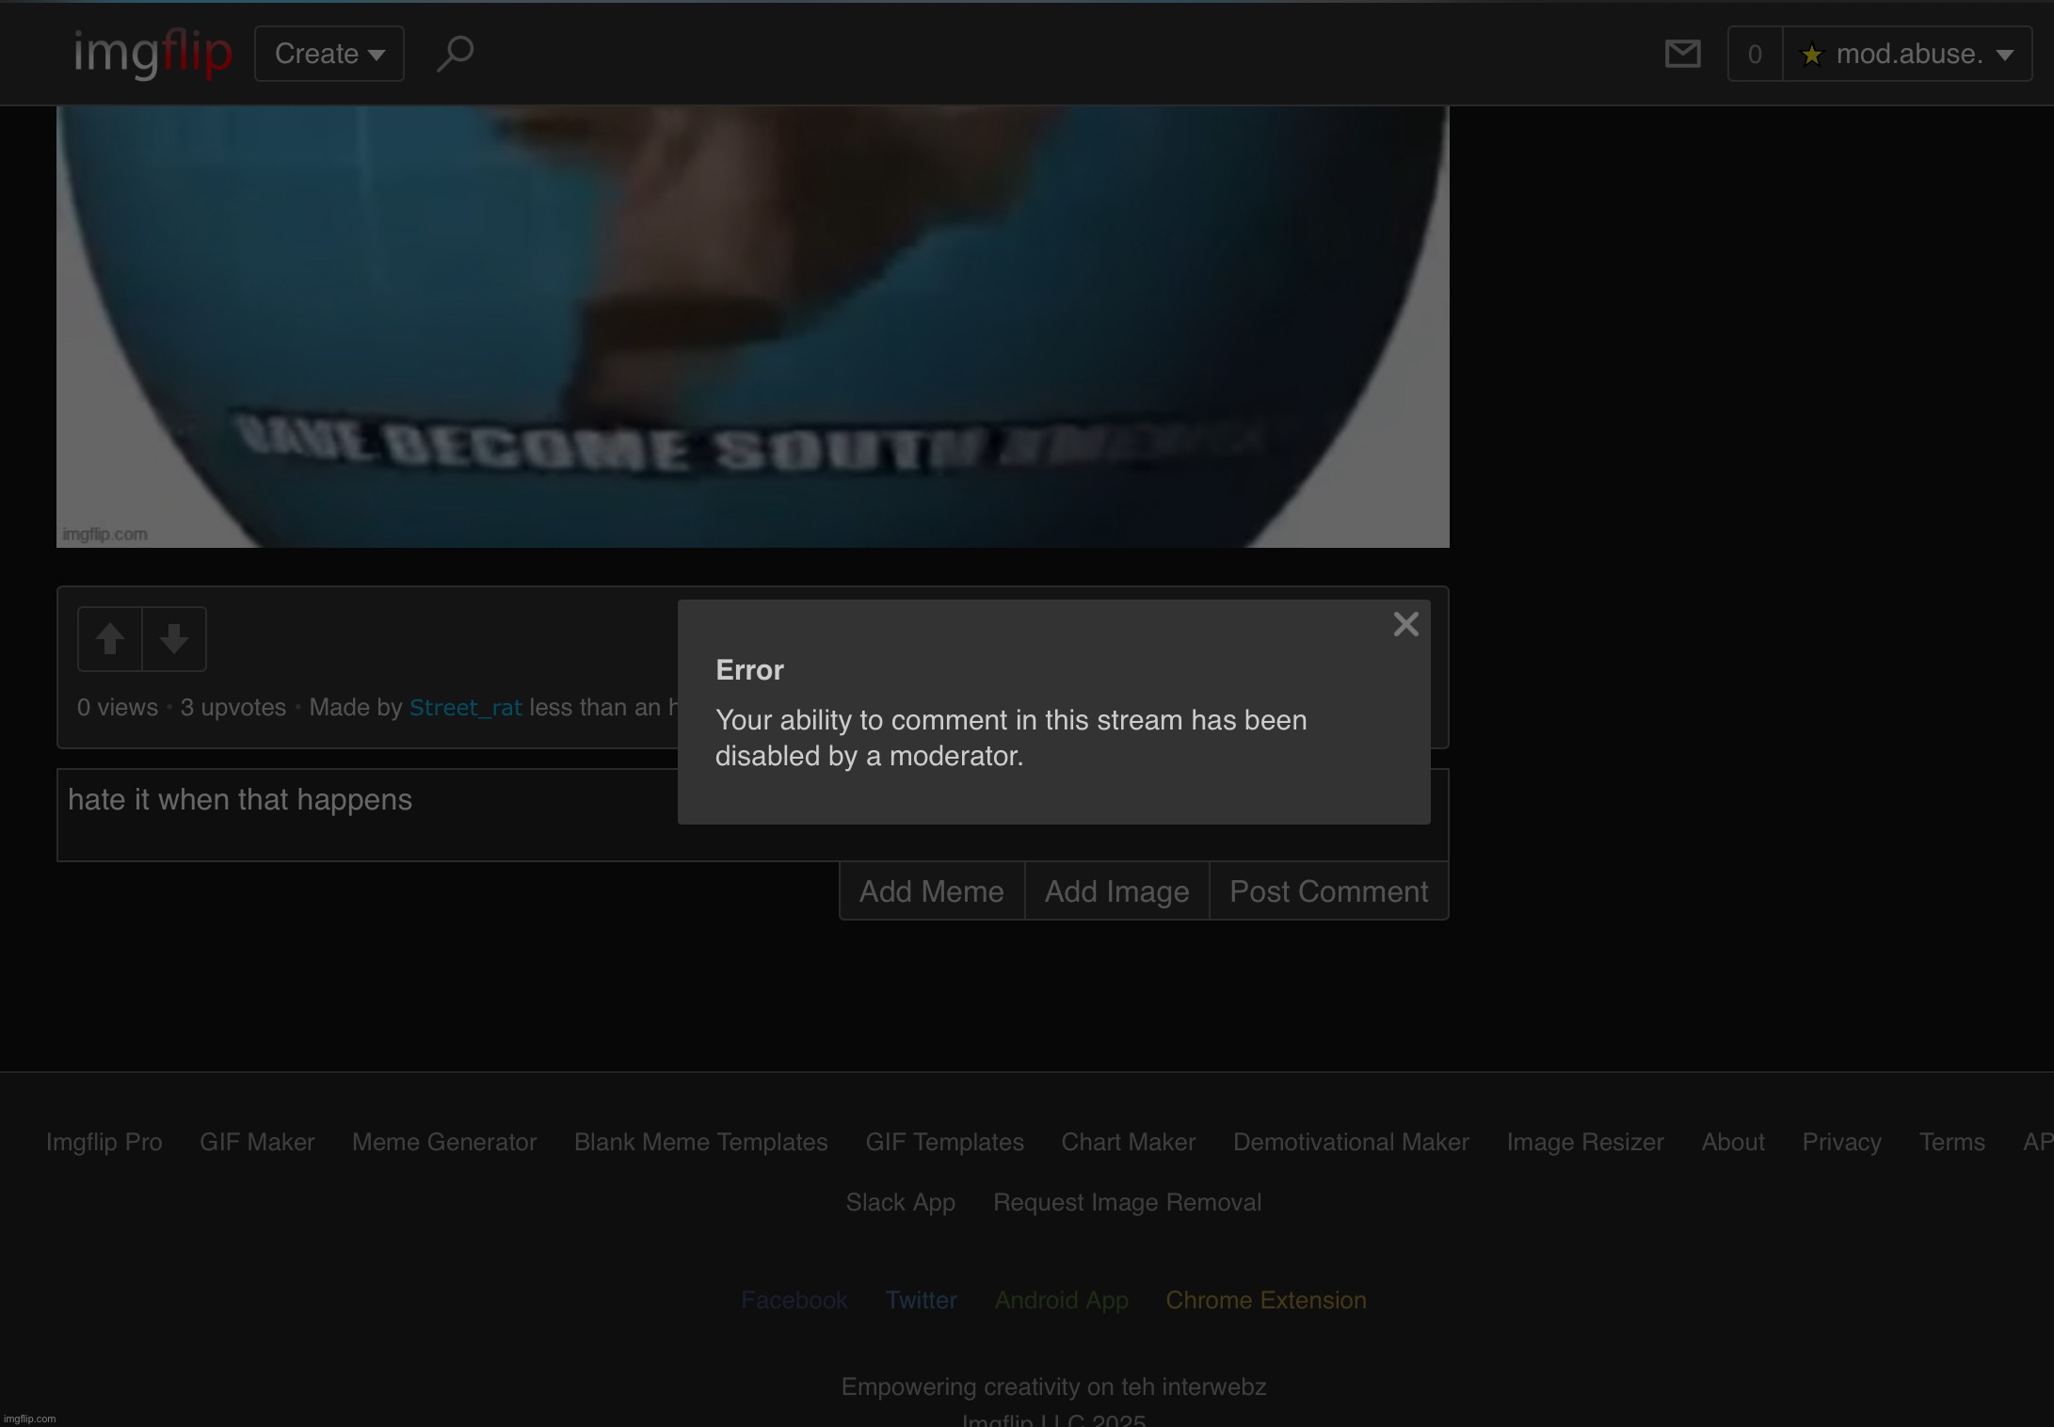Click the star icon next to username
The image size is (2054, 1427).
point(1810,54)
